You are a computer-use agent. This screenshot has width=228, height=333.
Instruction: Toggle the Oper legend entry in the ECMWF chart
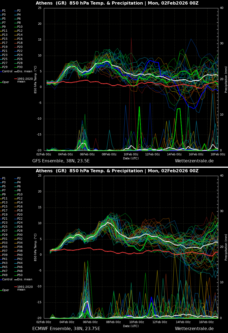tap(5, 290)
